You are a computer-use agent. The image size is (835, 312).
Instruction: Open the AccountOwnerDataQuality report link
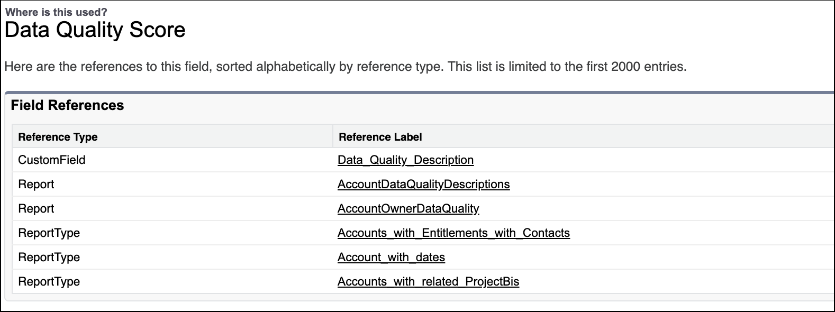408,208
